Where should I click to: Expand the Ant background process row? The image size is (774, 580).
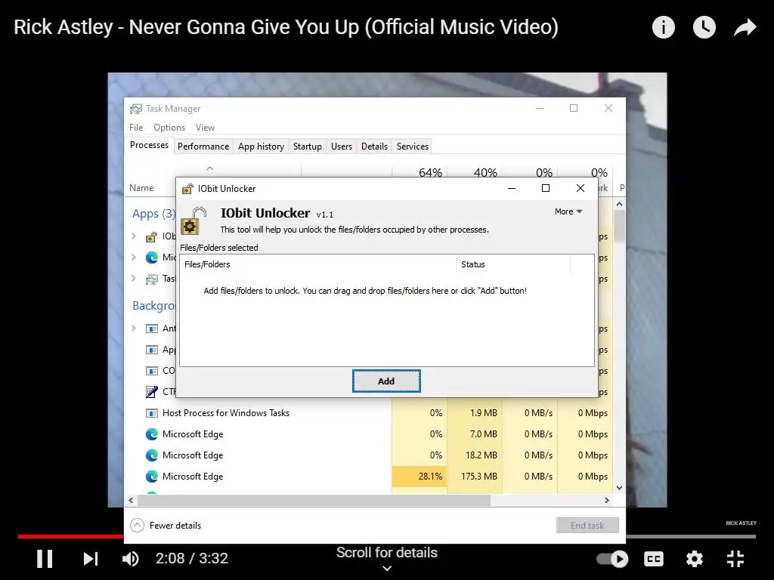click(133, 329)
